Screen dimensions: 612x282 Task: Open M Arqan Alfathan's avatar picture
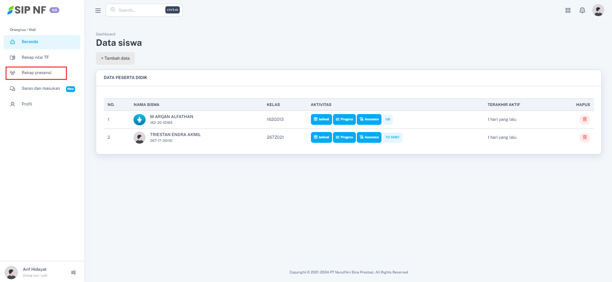[x=140, y=120]
